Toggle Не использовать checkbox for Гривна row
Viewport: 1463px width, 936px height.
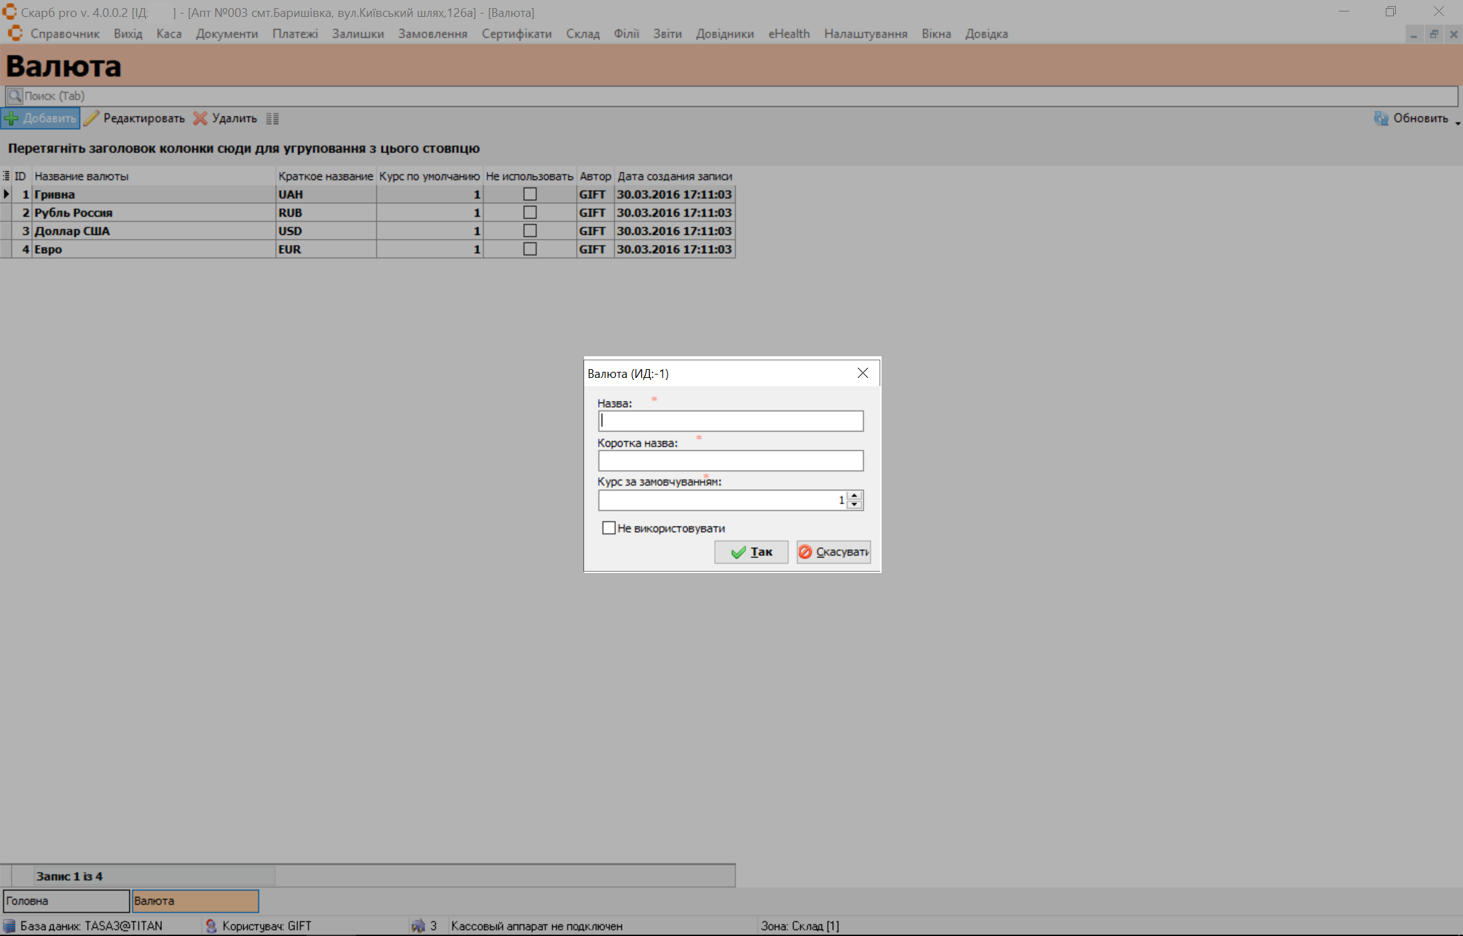click(x=530, y=194)
